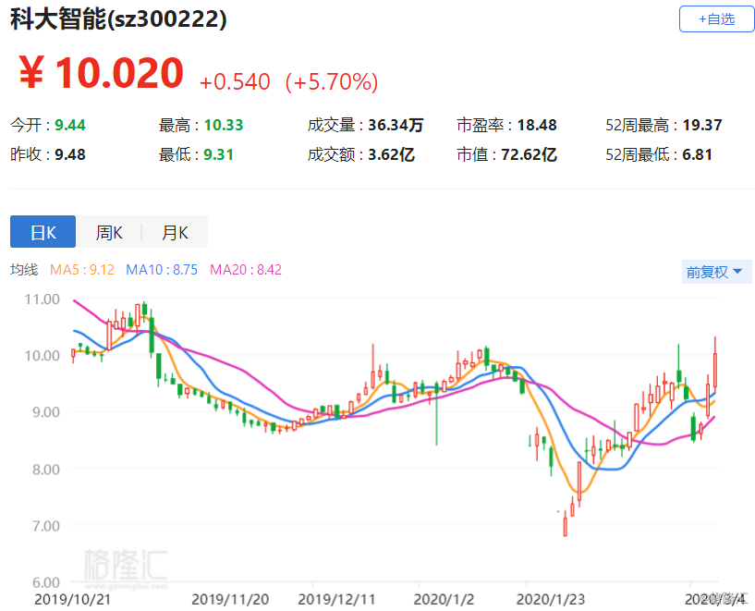Click the 2020/1/2 date axis label

[444, 599]
